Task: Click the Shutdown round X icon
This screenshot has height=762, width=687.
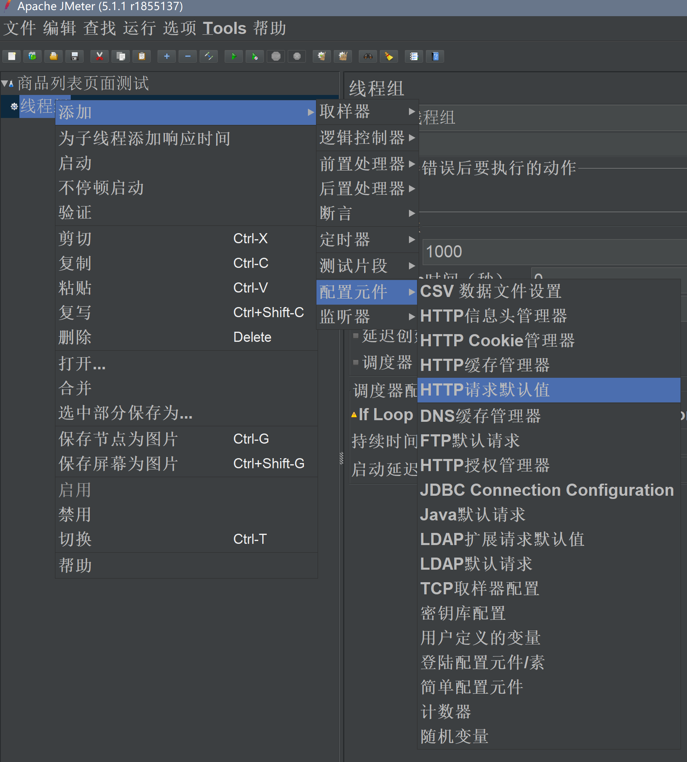Action: pos(297,56)
